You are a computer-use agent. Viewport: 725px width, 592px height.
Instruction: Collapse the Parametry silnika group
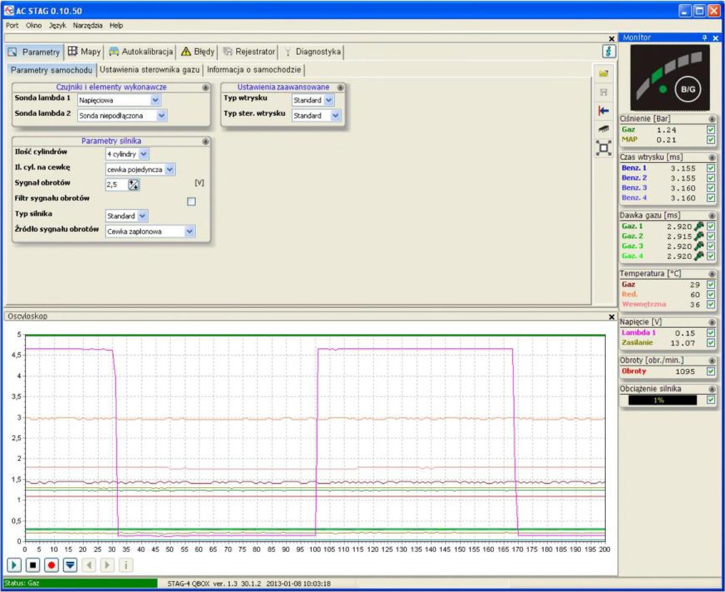coord(206,141)
